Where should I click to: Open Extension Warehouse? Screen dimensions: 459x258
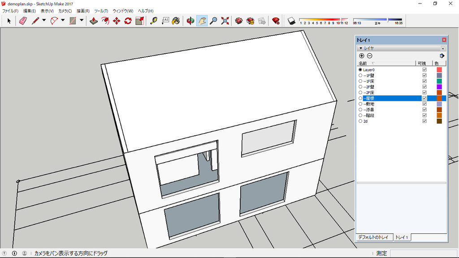click(250, 21)
